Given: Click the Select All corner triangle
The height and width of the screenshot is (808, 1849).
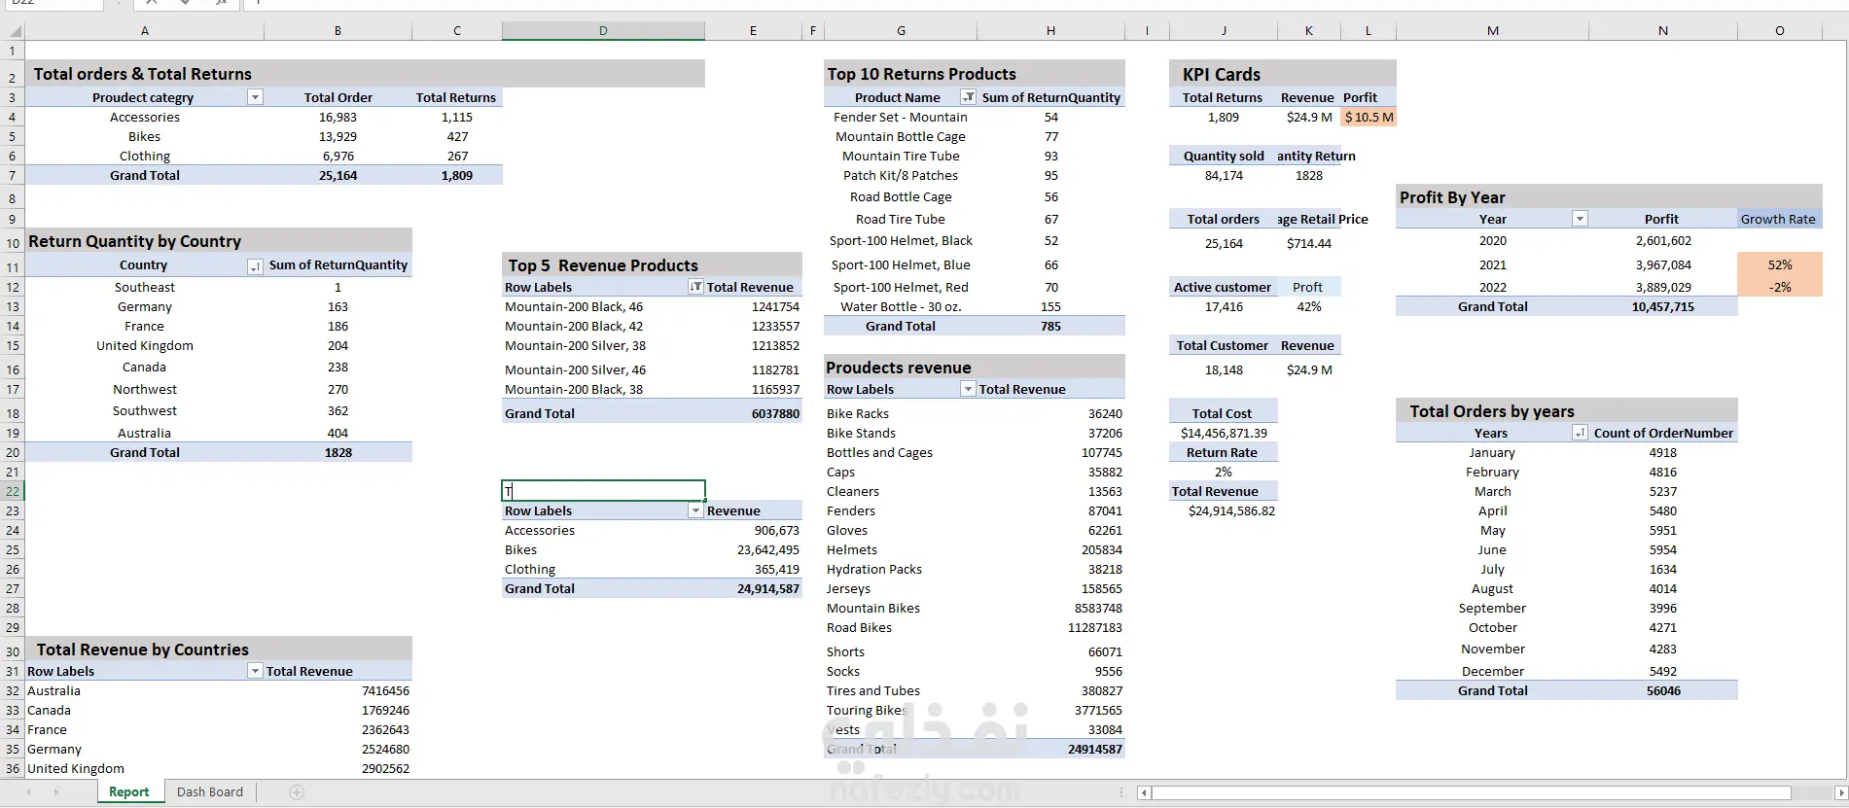Looking at the screenshot, I should pyautogui.click(x=13, y=31).
